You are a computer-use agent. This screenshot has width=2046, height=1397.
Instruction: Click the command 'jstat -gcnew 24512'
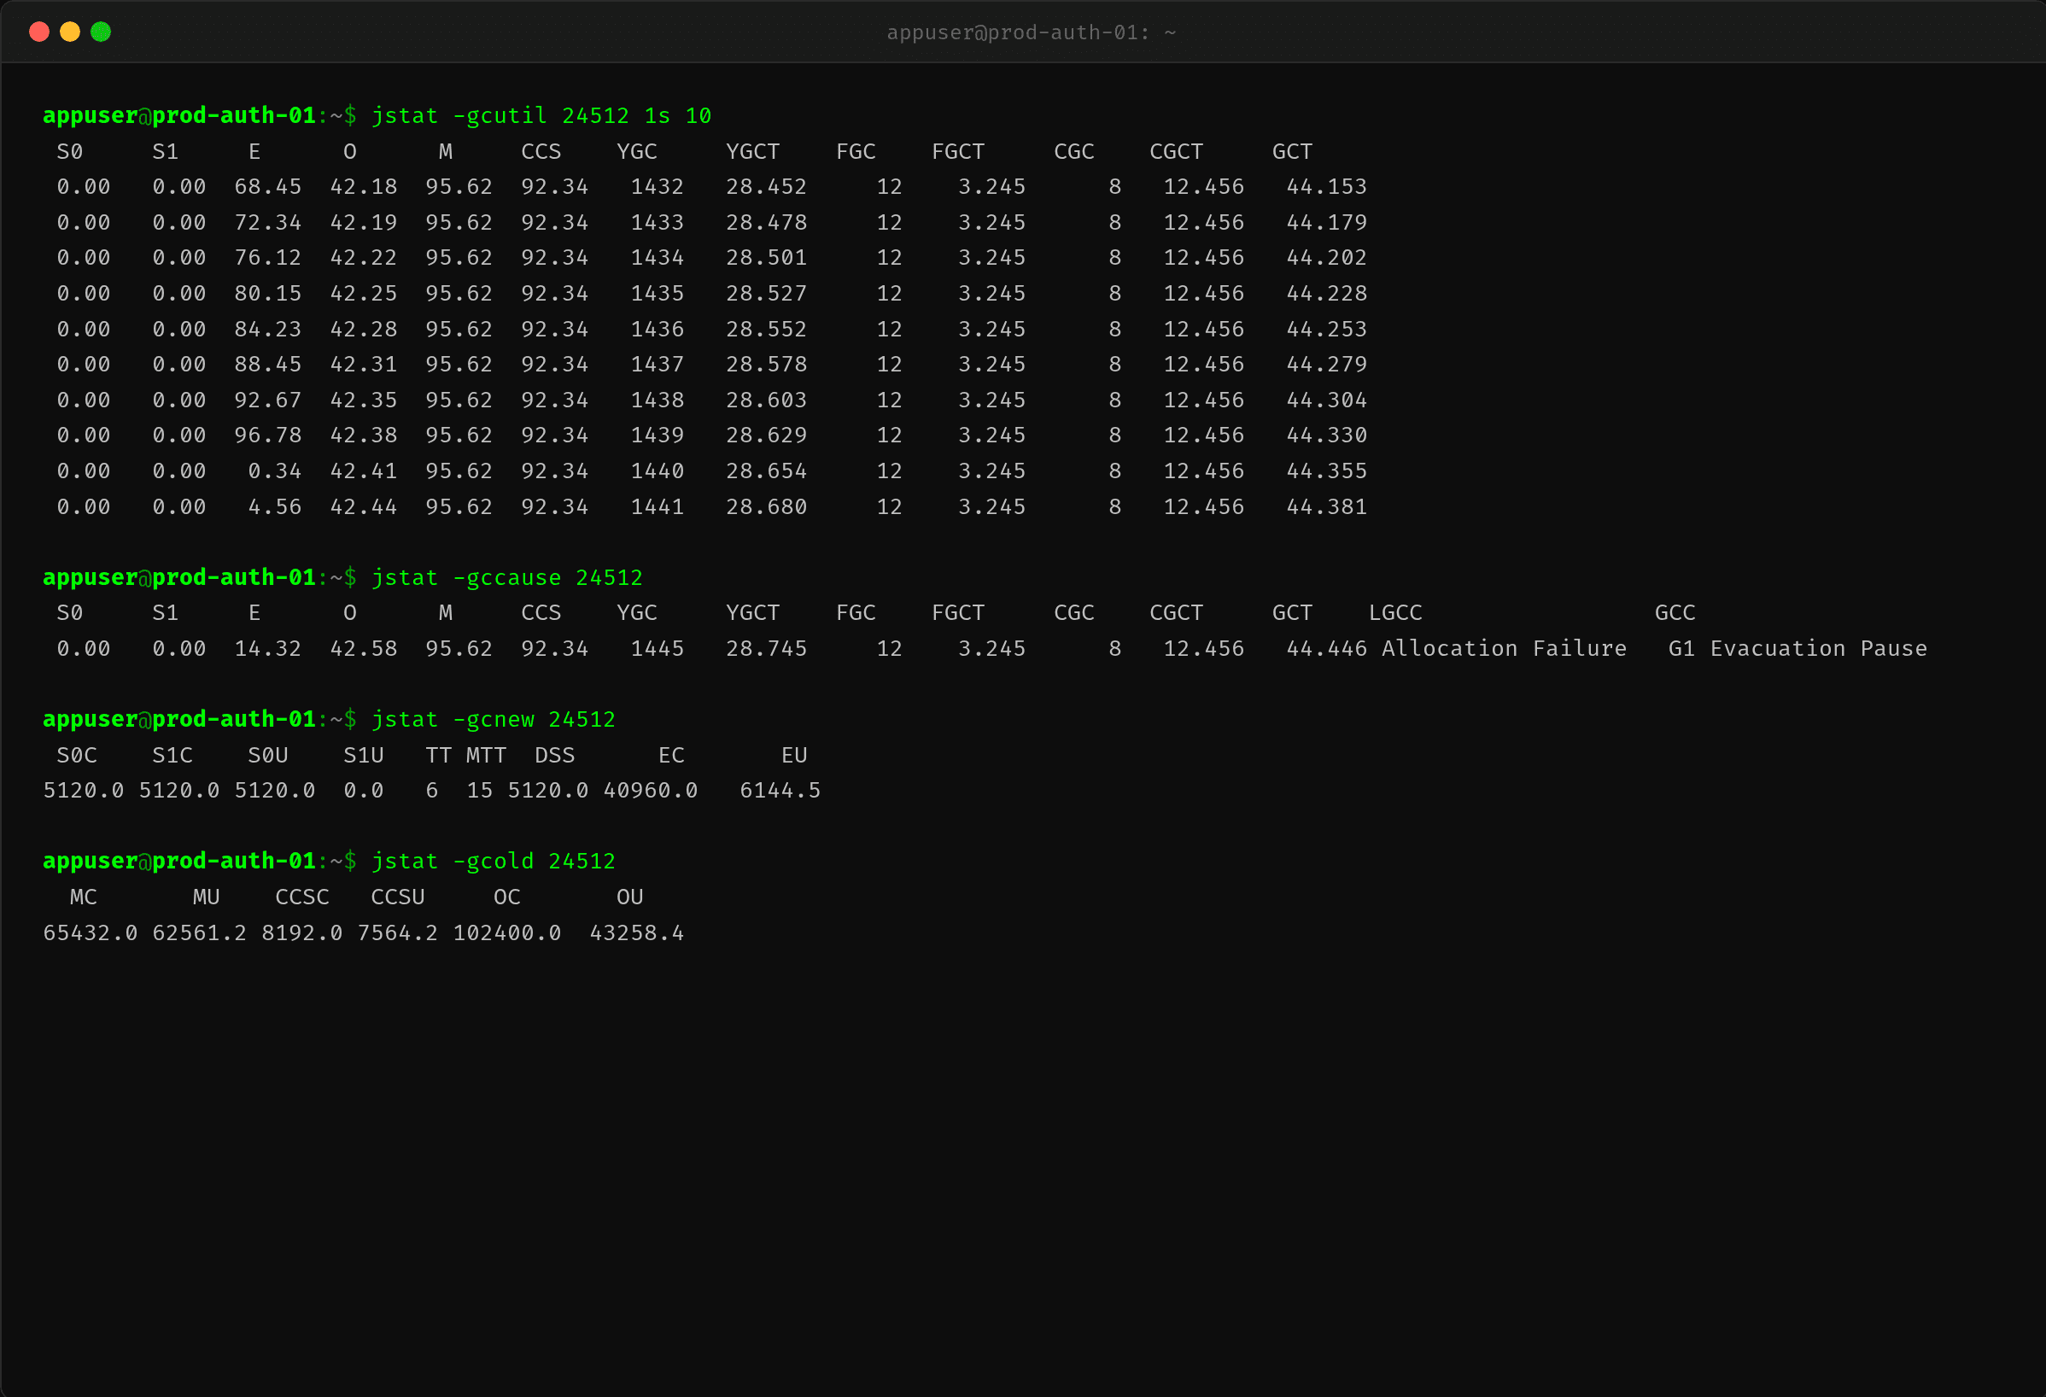pyautogui.click(x=493, y=719)
